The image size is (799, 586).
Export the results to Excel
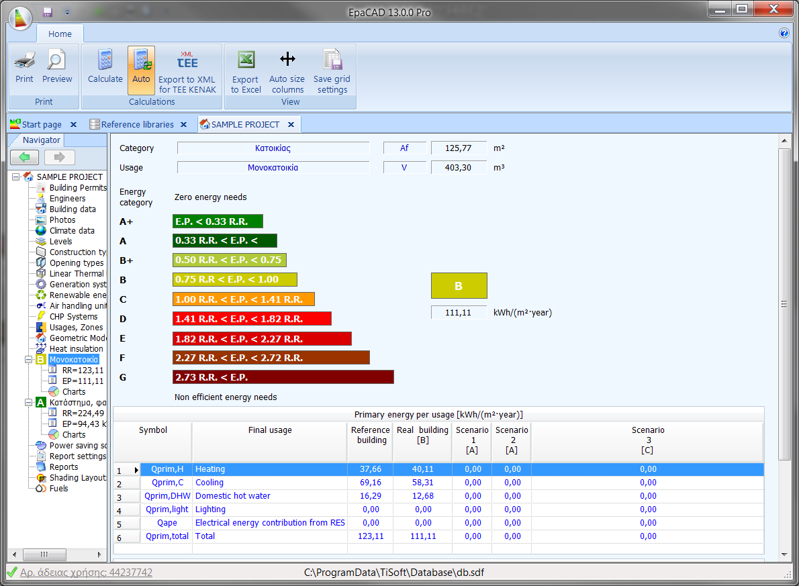pyautogui.click(x=246, y=71)
